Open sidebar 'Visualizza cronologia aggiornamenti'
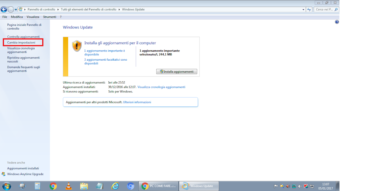The height and width of the screenshot is (191, 365). click(x=21, y=50)
